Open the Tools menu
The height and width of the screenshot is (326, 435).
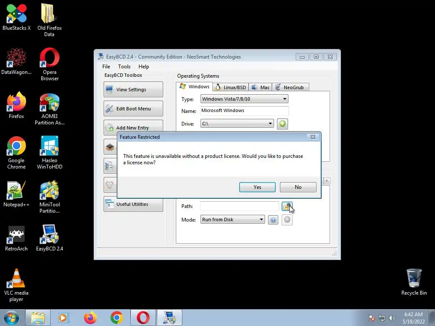[124, 67]
